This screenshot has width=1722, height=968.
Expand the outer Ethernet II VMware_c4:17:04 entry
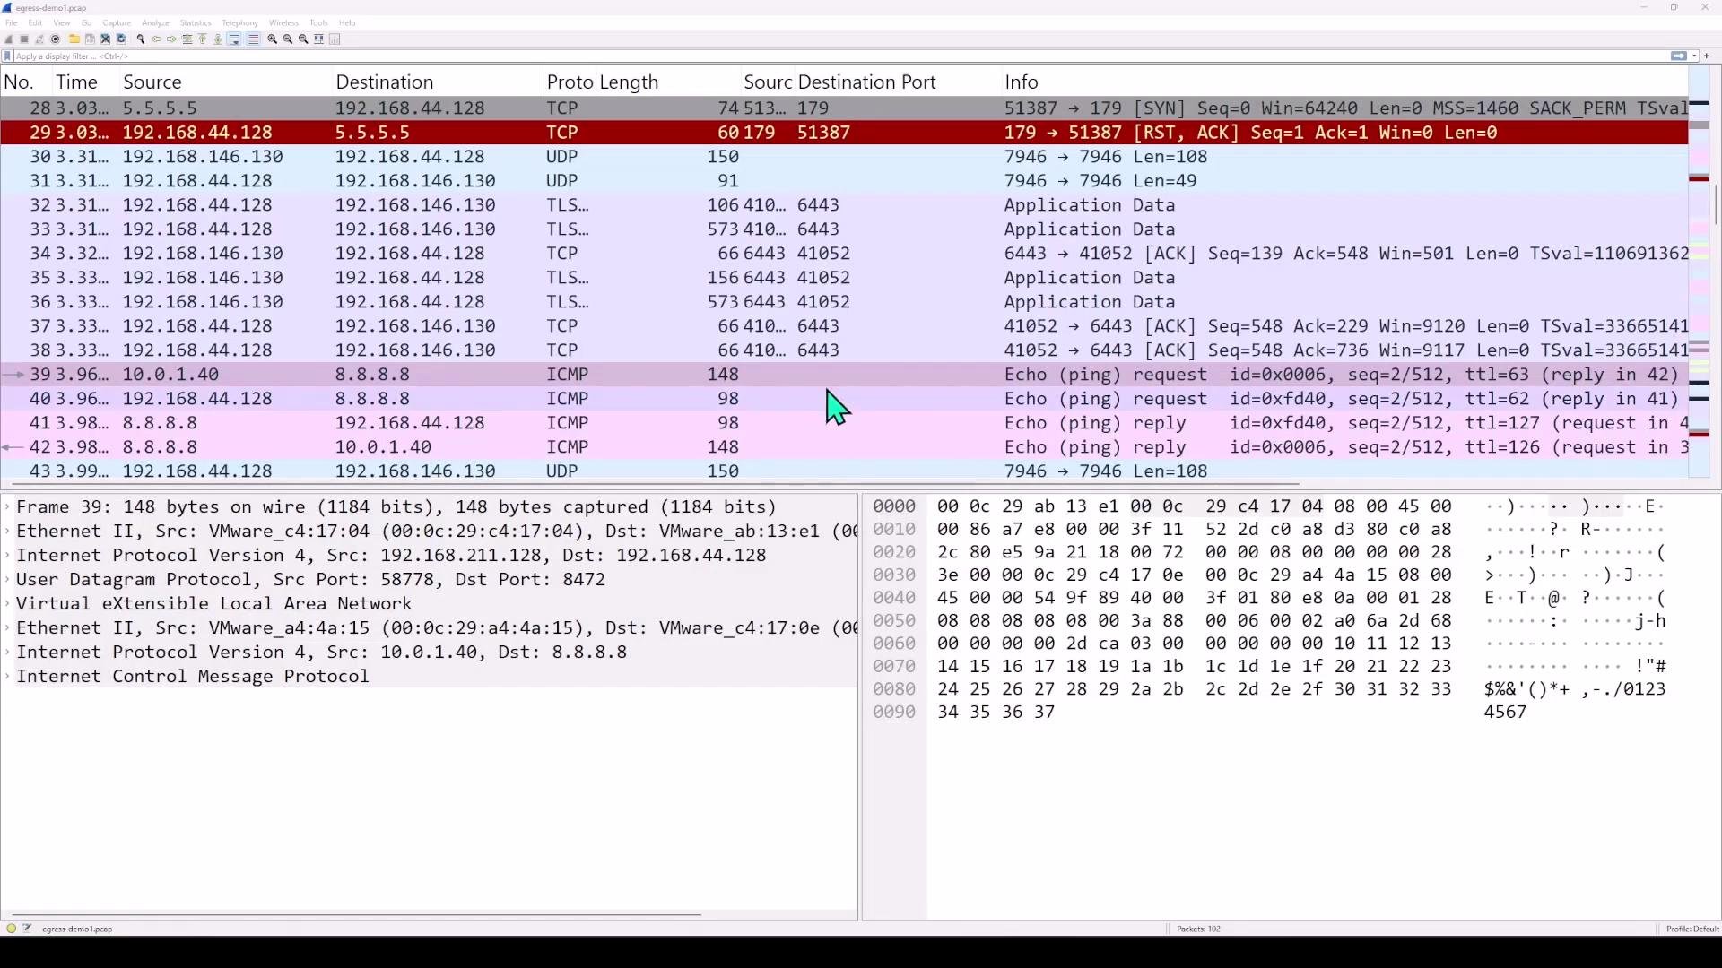click(8, 532)
